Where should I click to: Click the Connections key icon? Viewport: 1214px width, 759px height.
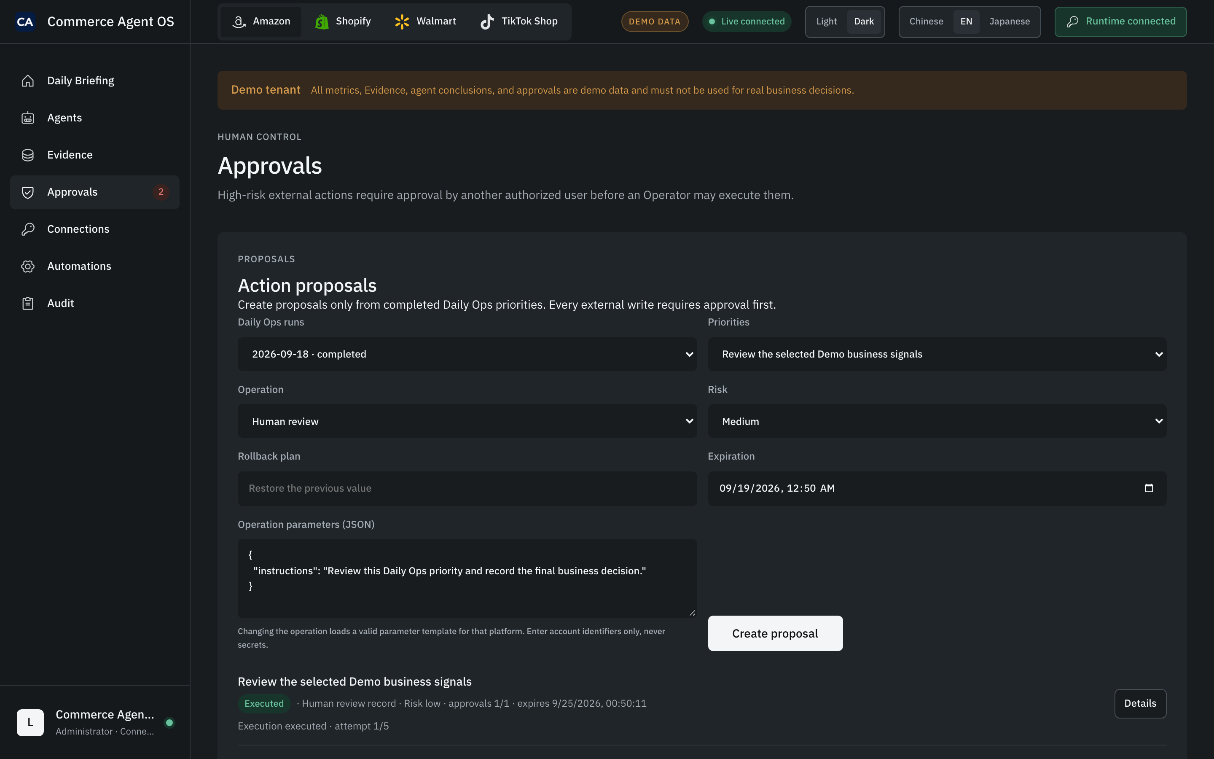[27, 229]
